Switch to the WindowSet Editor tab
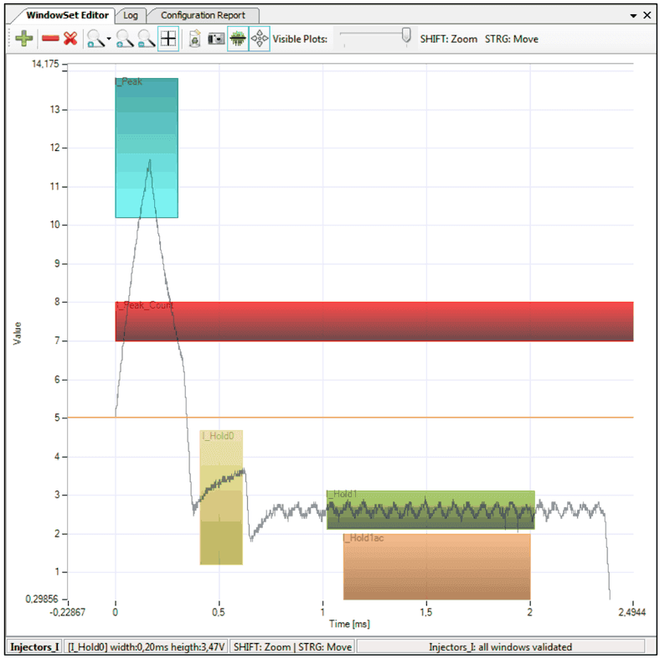Viewport: 660px width, 659px height. click(x=67, y=15)
